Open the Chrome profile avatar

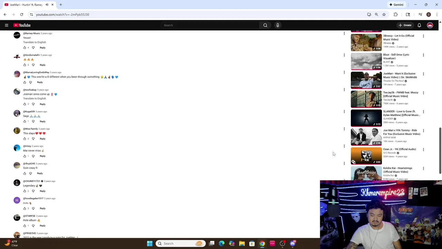[429, 15]
